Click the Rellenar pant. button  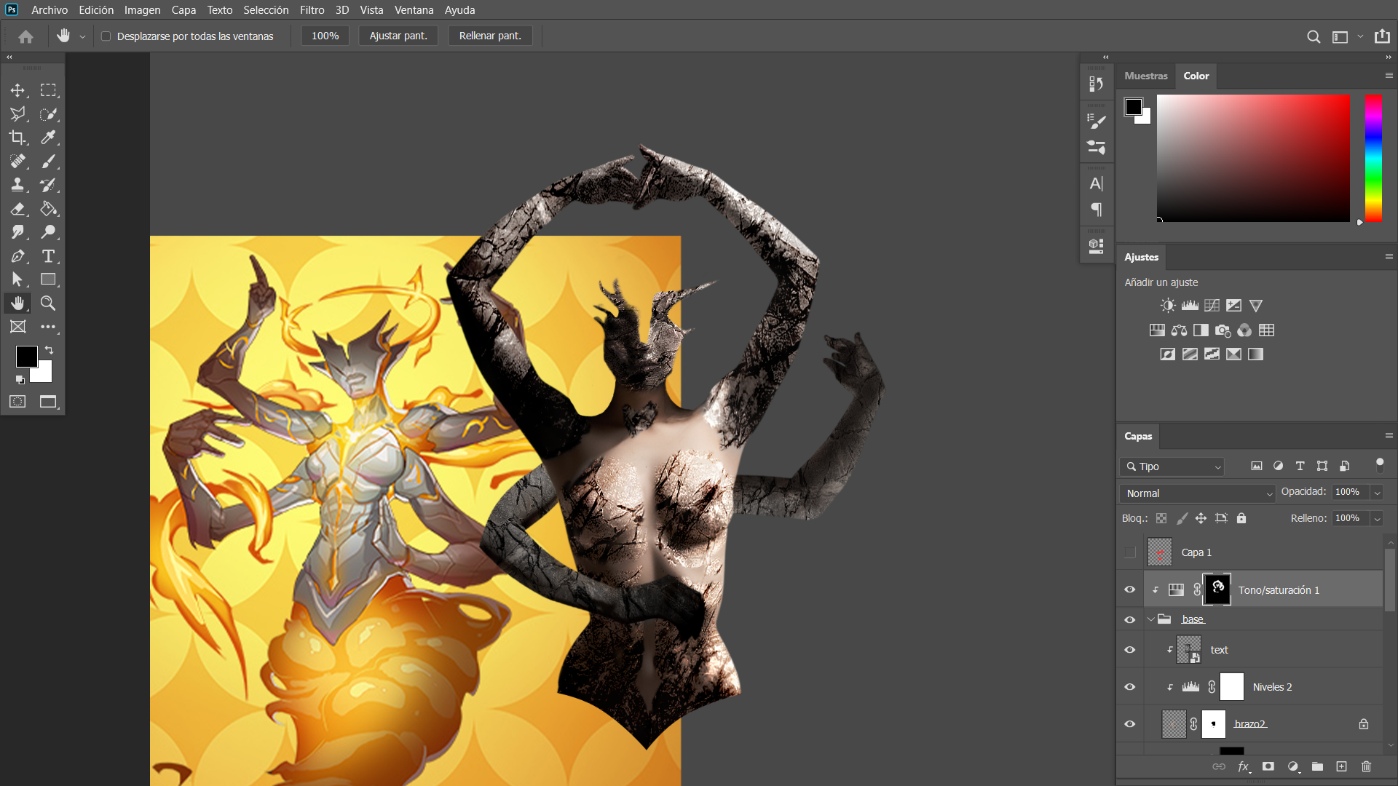(x=490, y=36)
